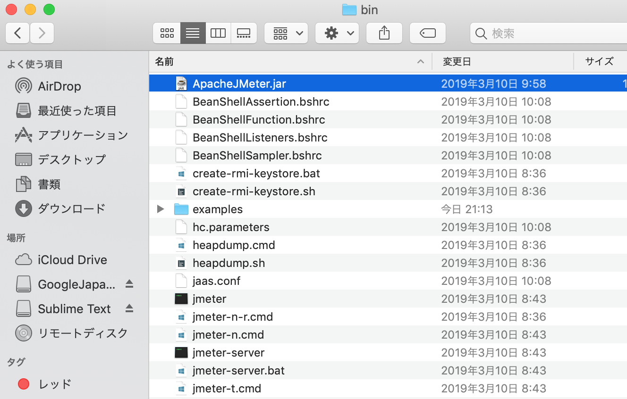Sort files by 変更日 column
The height and width of the screenshot is (399, 627).
point(458,61)
